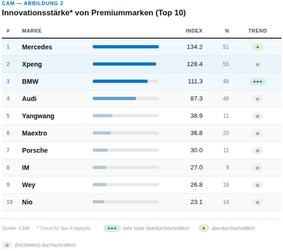
Task: Select the Mercedes brand name
Action: 37,47
